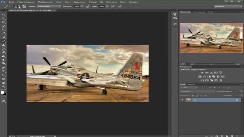Screen dimensions: 244x137
Task: Open the Brush panel from options bar
Action: pos(24,6)
